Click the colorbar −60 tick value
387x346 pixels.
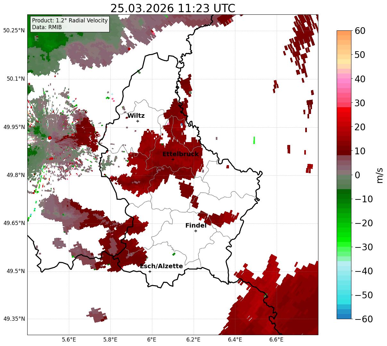364,319
